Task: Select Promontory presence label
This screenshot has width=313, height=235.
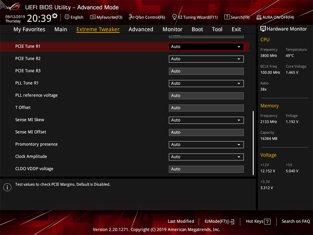Action: (37, 144)
